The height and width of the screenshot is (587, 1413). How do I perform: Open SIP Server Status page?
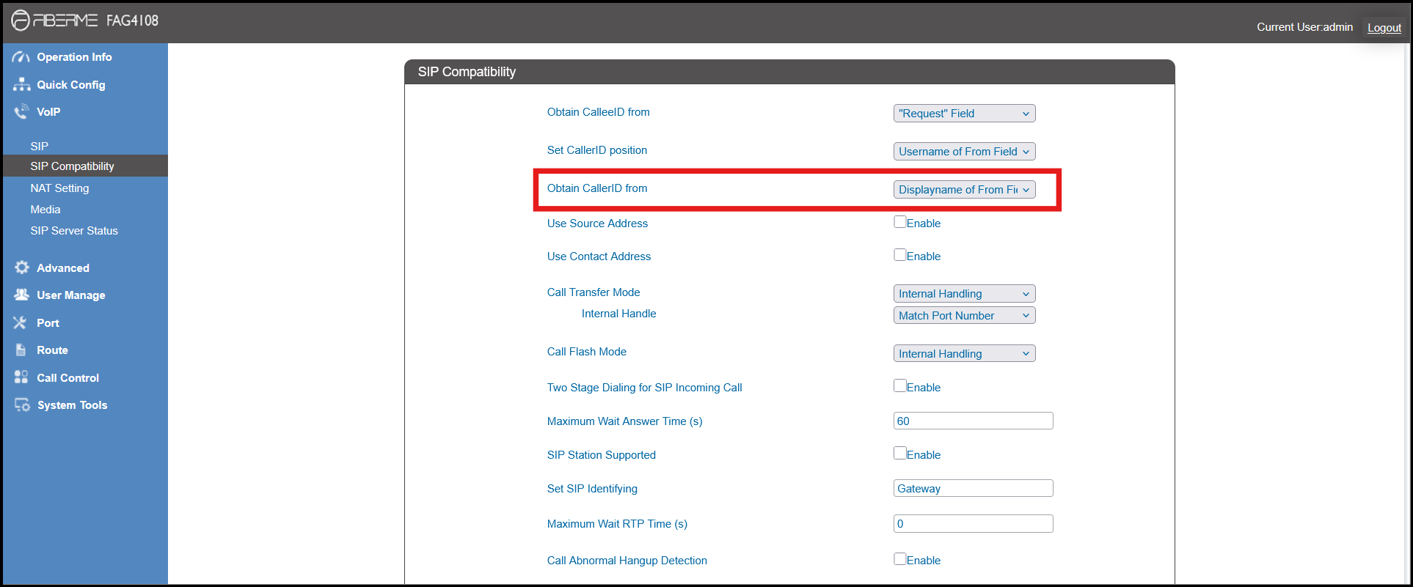[74, 231]
